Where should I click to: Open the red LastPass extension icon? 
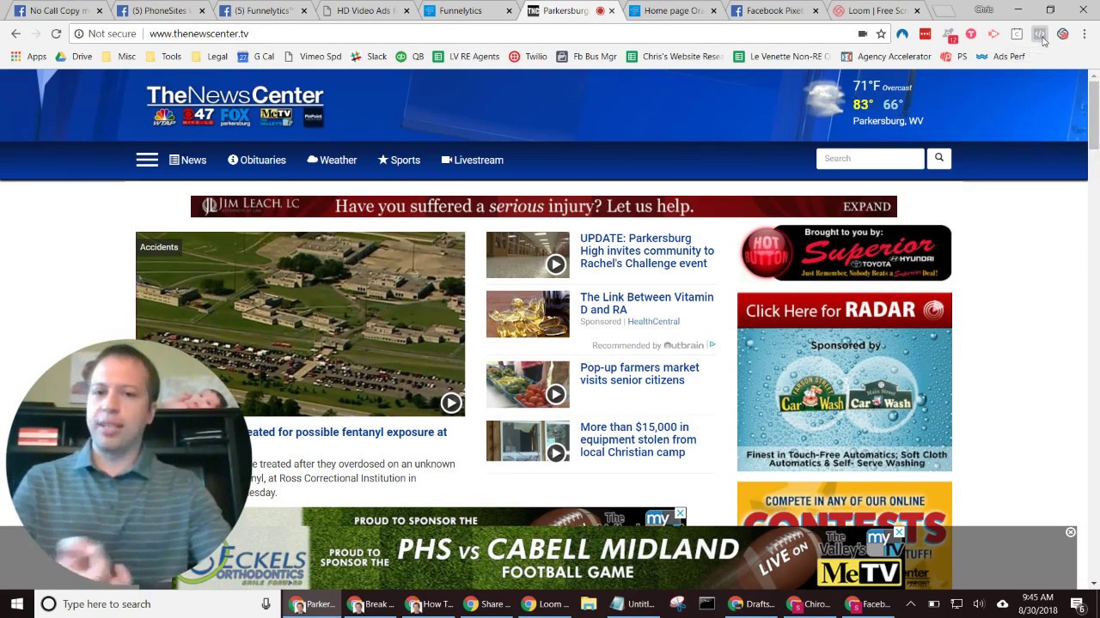tap(925, 33)
